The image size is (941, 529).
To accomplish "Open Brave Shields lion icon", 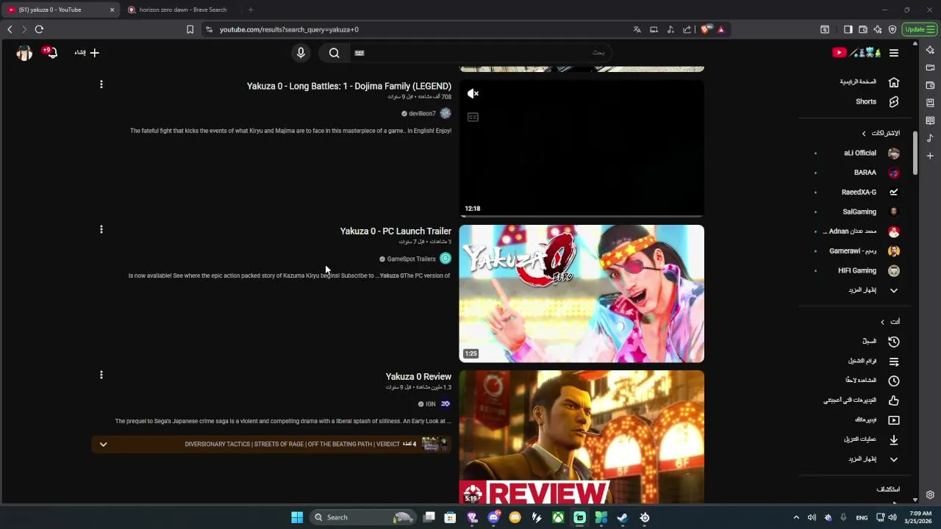I will (706, 29).
